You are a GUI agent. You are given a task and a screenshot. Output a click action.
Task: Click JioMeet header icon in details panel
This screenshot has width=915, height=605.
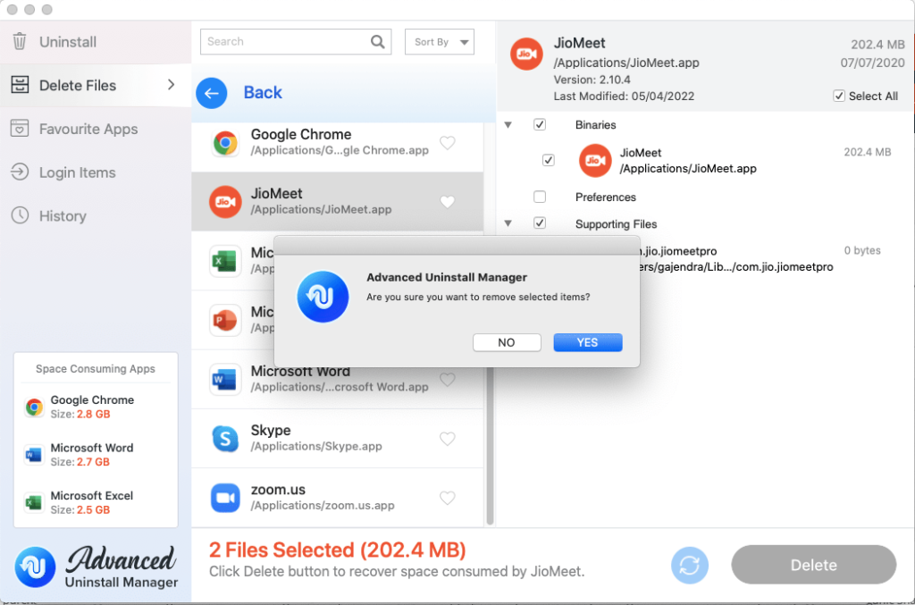tap(526, 55)
